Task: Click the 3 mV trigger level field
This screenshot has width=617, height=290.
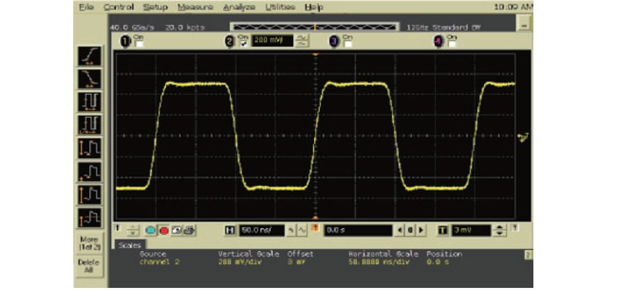Action: [472, 231]
